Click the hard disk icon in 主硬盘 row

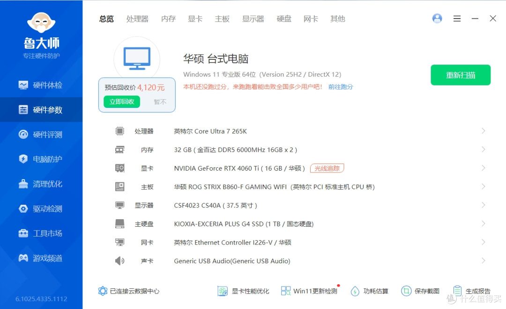tap(120, 224)
